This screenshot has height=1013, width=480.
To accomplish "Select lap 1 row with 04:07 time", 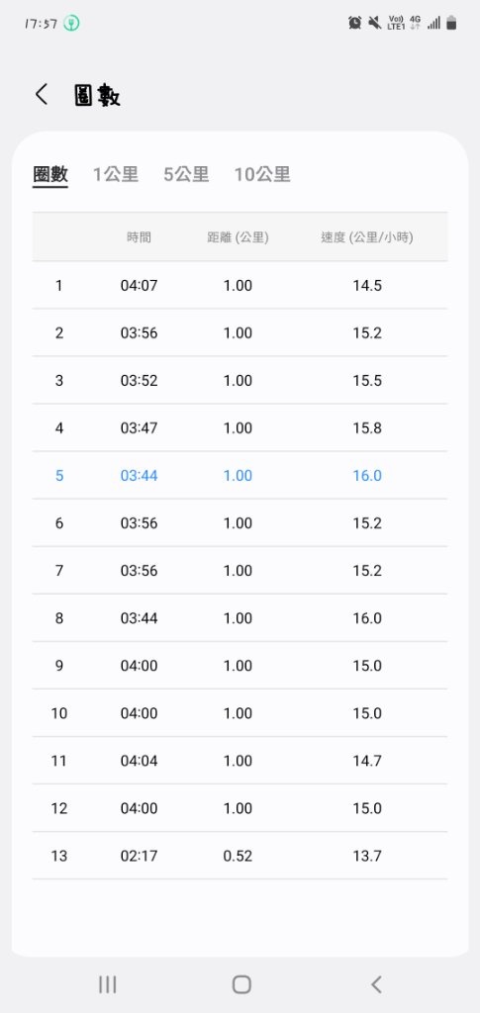I will coord(240,285).
